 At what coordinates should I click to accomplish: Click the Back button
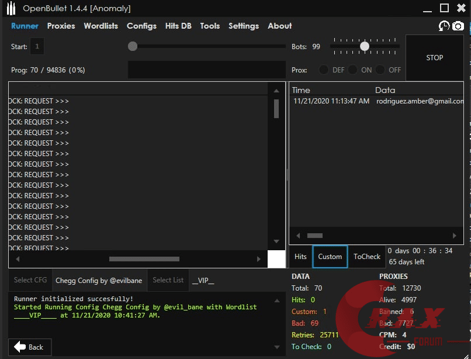[30, 347]
